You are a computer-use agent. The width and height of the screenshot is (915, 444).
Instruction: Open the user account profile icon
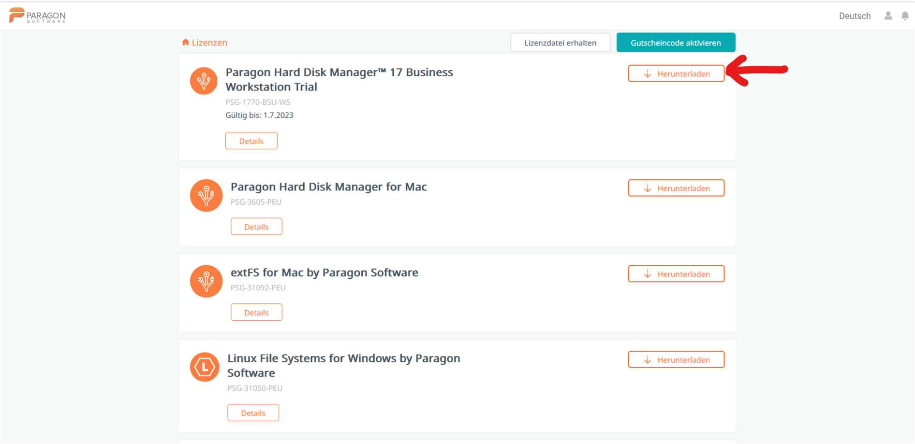pyautogui.click(x=888, y=16)
